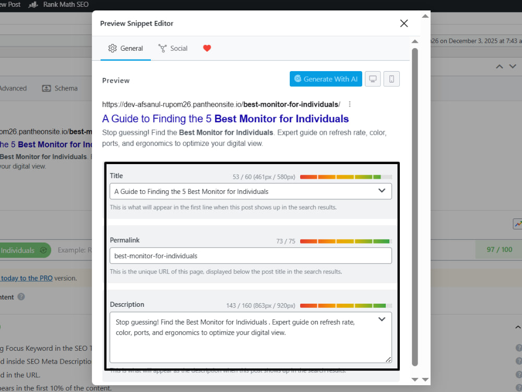Click help icon for SEO Title check

[x=519, y=348]
